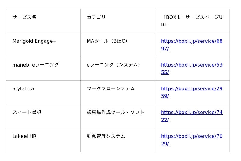Select the 議事録作成ツール・ソフト category cell
Image resolution: width=241 pixels, height=161 pixels.
116,113
